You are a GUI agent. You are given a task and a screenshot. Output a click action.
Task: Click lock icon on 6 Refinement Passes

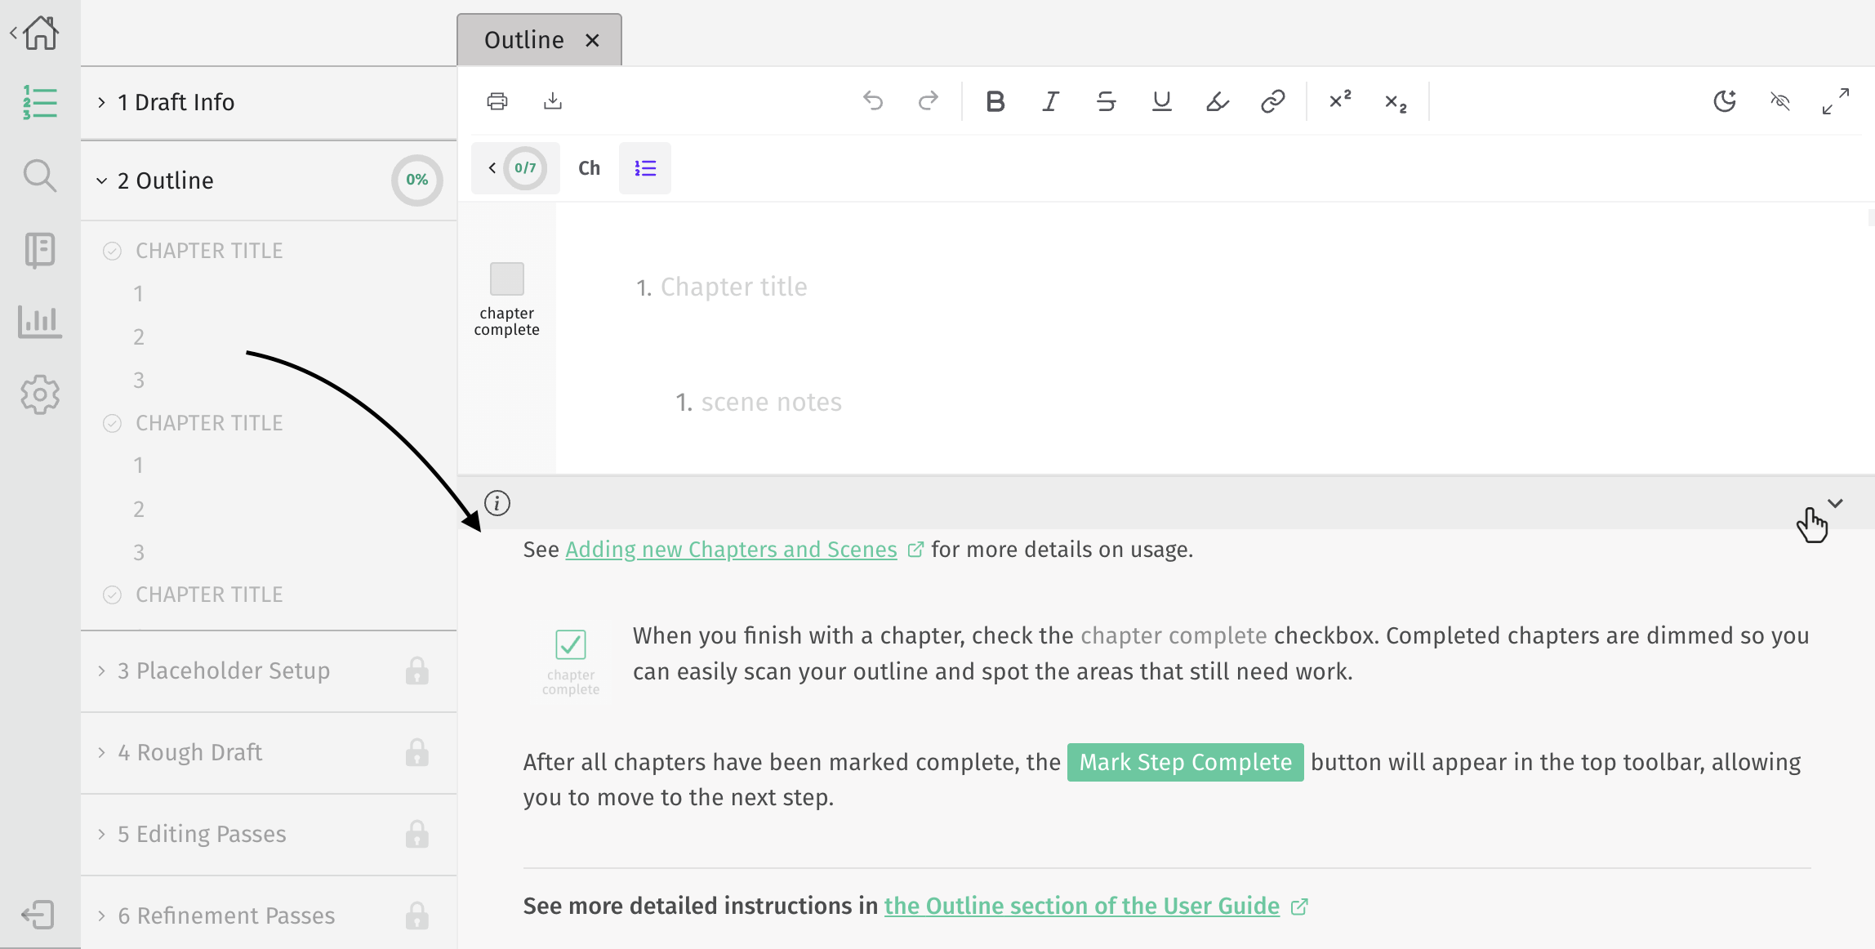[x=417, y=916]
